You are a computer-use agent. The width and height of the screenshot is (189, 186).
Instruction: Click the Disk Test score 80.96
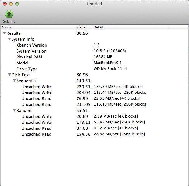click(82, 75)
